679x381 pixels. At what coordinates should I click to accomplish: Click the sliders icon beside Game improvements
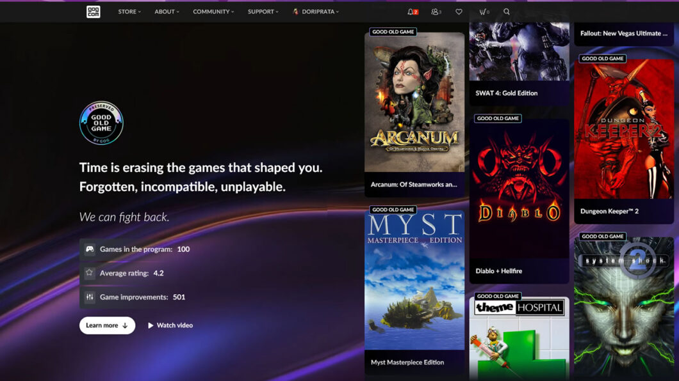click(90, 297)
